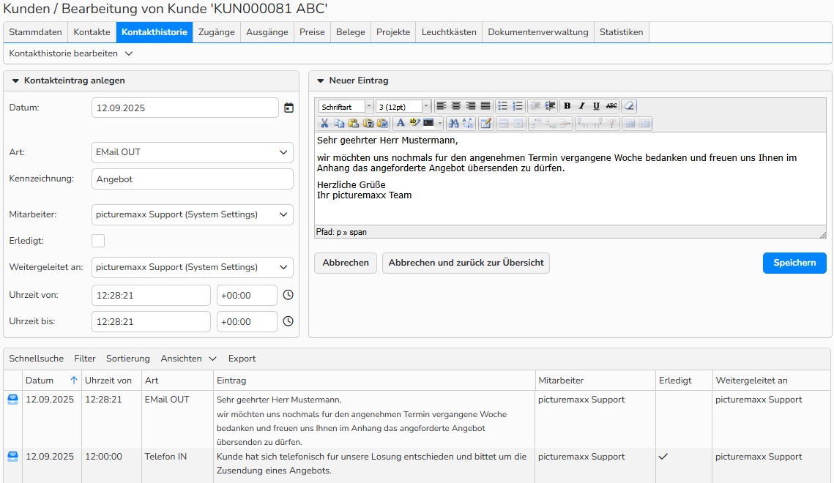This screenshot has width=834, height=483.
Task: Open the Mitarbeiter dropdown
Action: click(x=192, y=214)
